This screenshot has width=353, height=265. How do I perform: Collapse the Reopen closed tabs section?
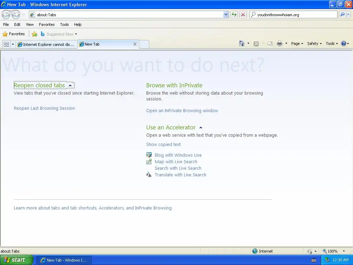pos(70,86)
